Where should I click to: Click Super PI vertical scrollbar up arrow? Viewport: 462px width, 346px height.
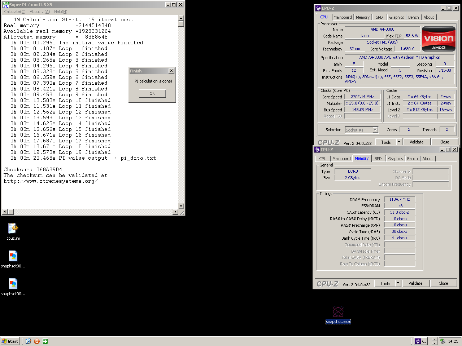click(181, 18)
